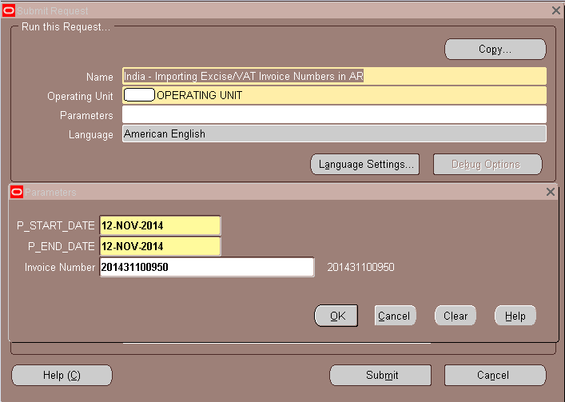Click the Oracle icon in Submit Request title bar
565x402 pixels.
(x=9, y=11)
